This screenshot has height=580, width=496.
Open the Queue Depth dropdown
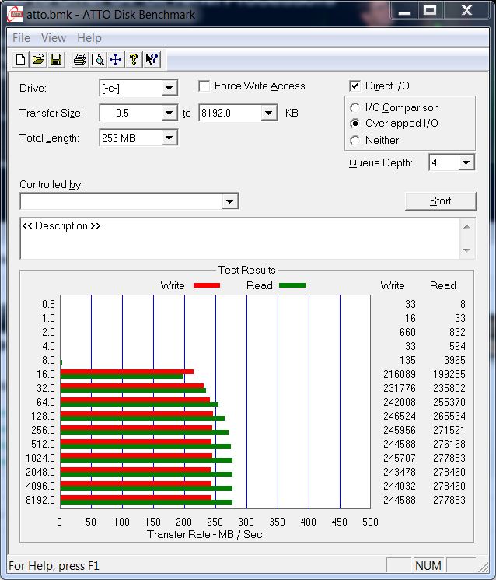[x=466, y=162]
